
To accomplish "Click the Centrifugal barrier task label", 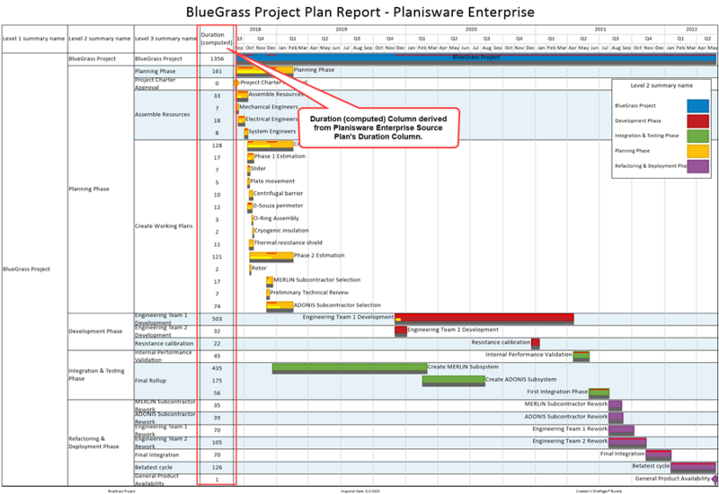I will [279, 193].
